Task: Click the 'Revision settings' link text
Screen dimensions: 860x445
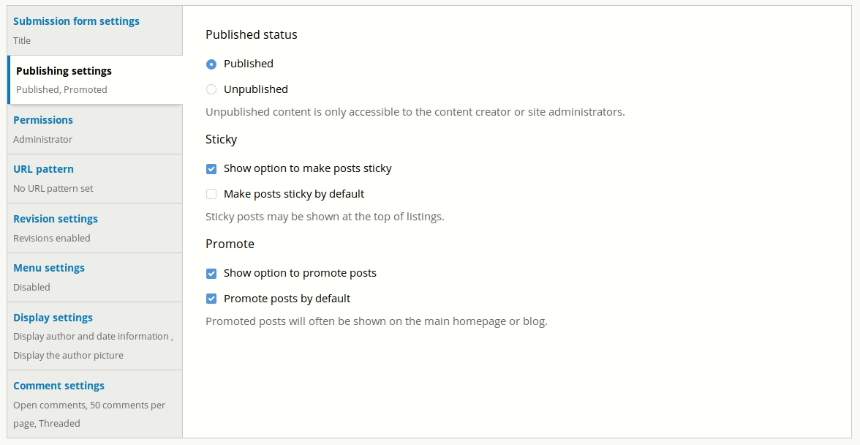Action: tap(56, 219)
